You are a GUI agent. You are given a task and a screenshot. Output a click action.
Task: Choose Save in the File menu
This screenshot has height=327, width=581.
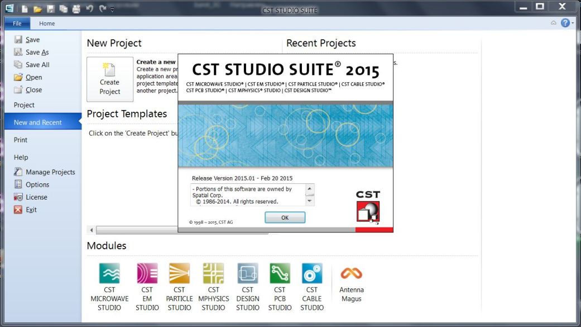pyautogui.click(x=27, y=39)
